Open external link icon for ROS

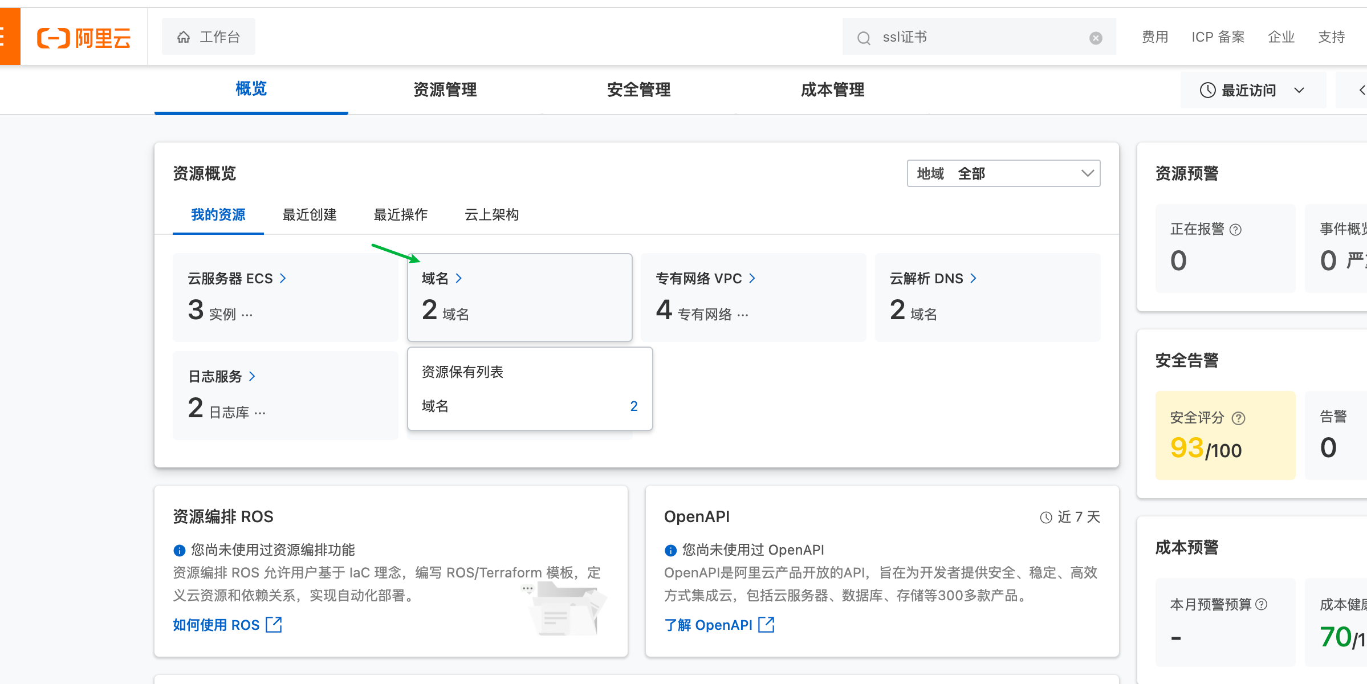(x=274, y=625)
